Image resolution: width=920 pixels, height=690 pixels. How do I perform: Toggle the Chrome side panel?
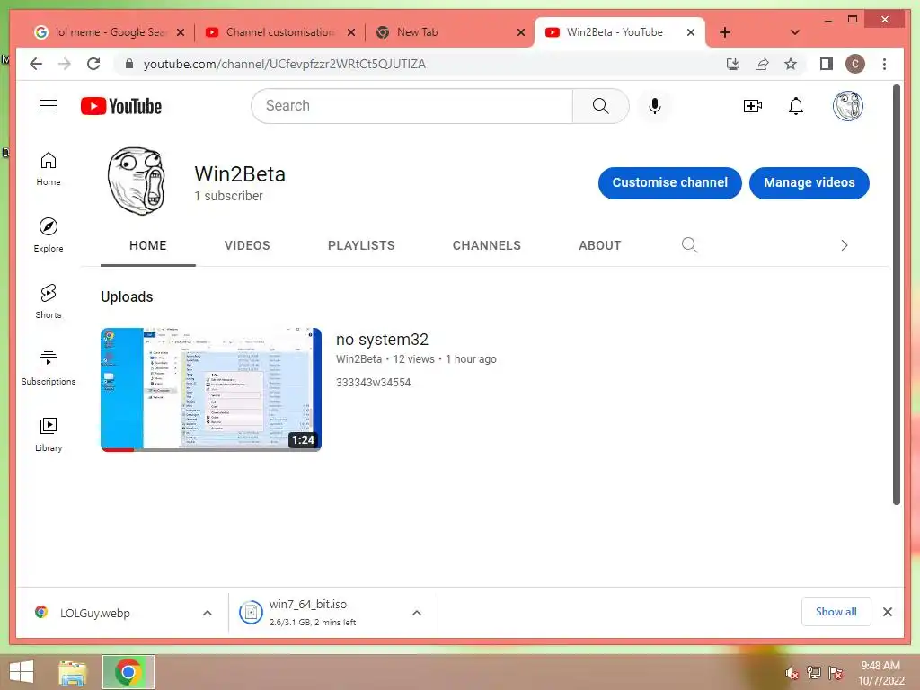click(827, 64)
